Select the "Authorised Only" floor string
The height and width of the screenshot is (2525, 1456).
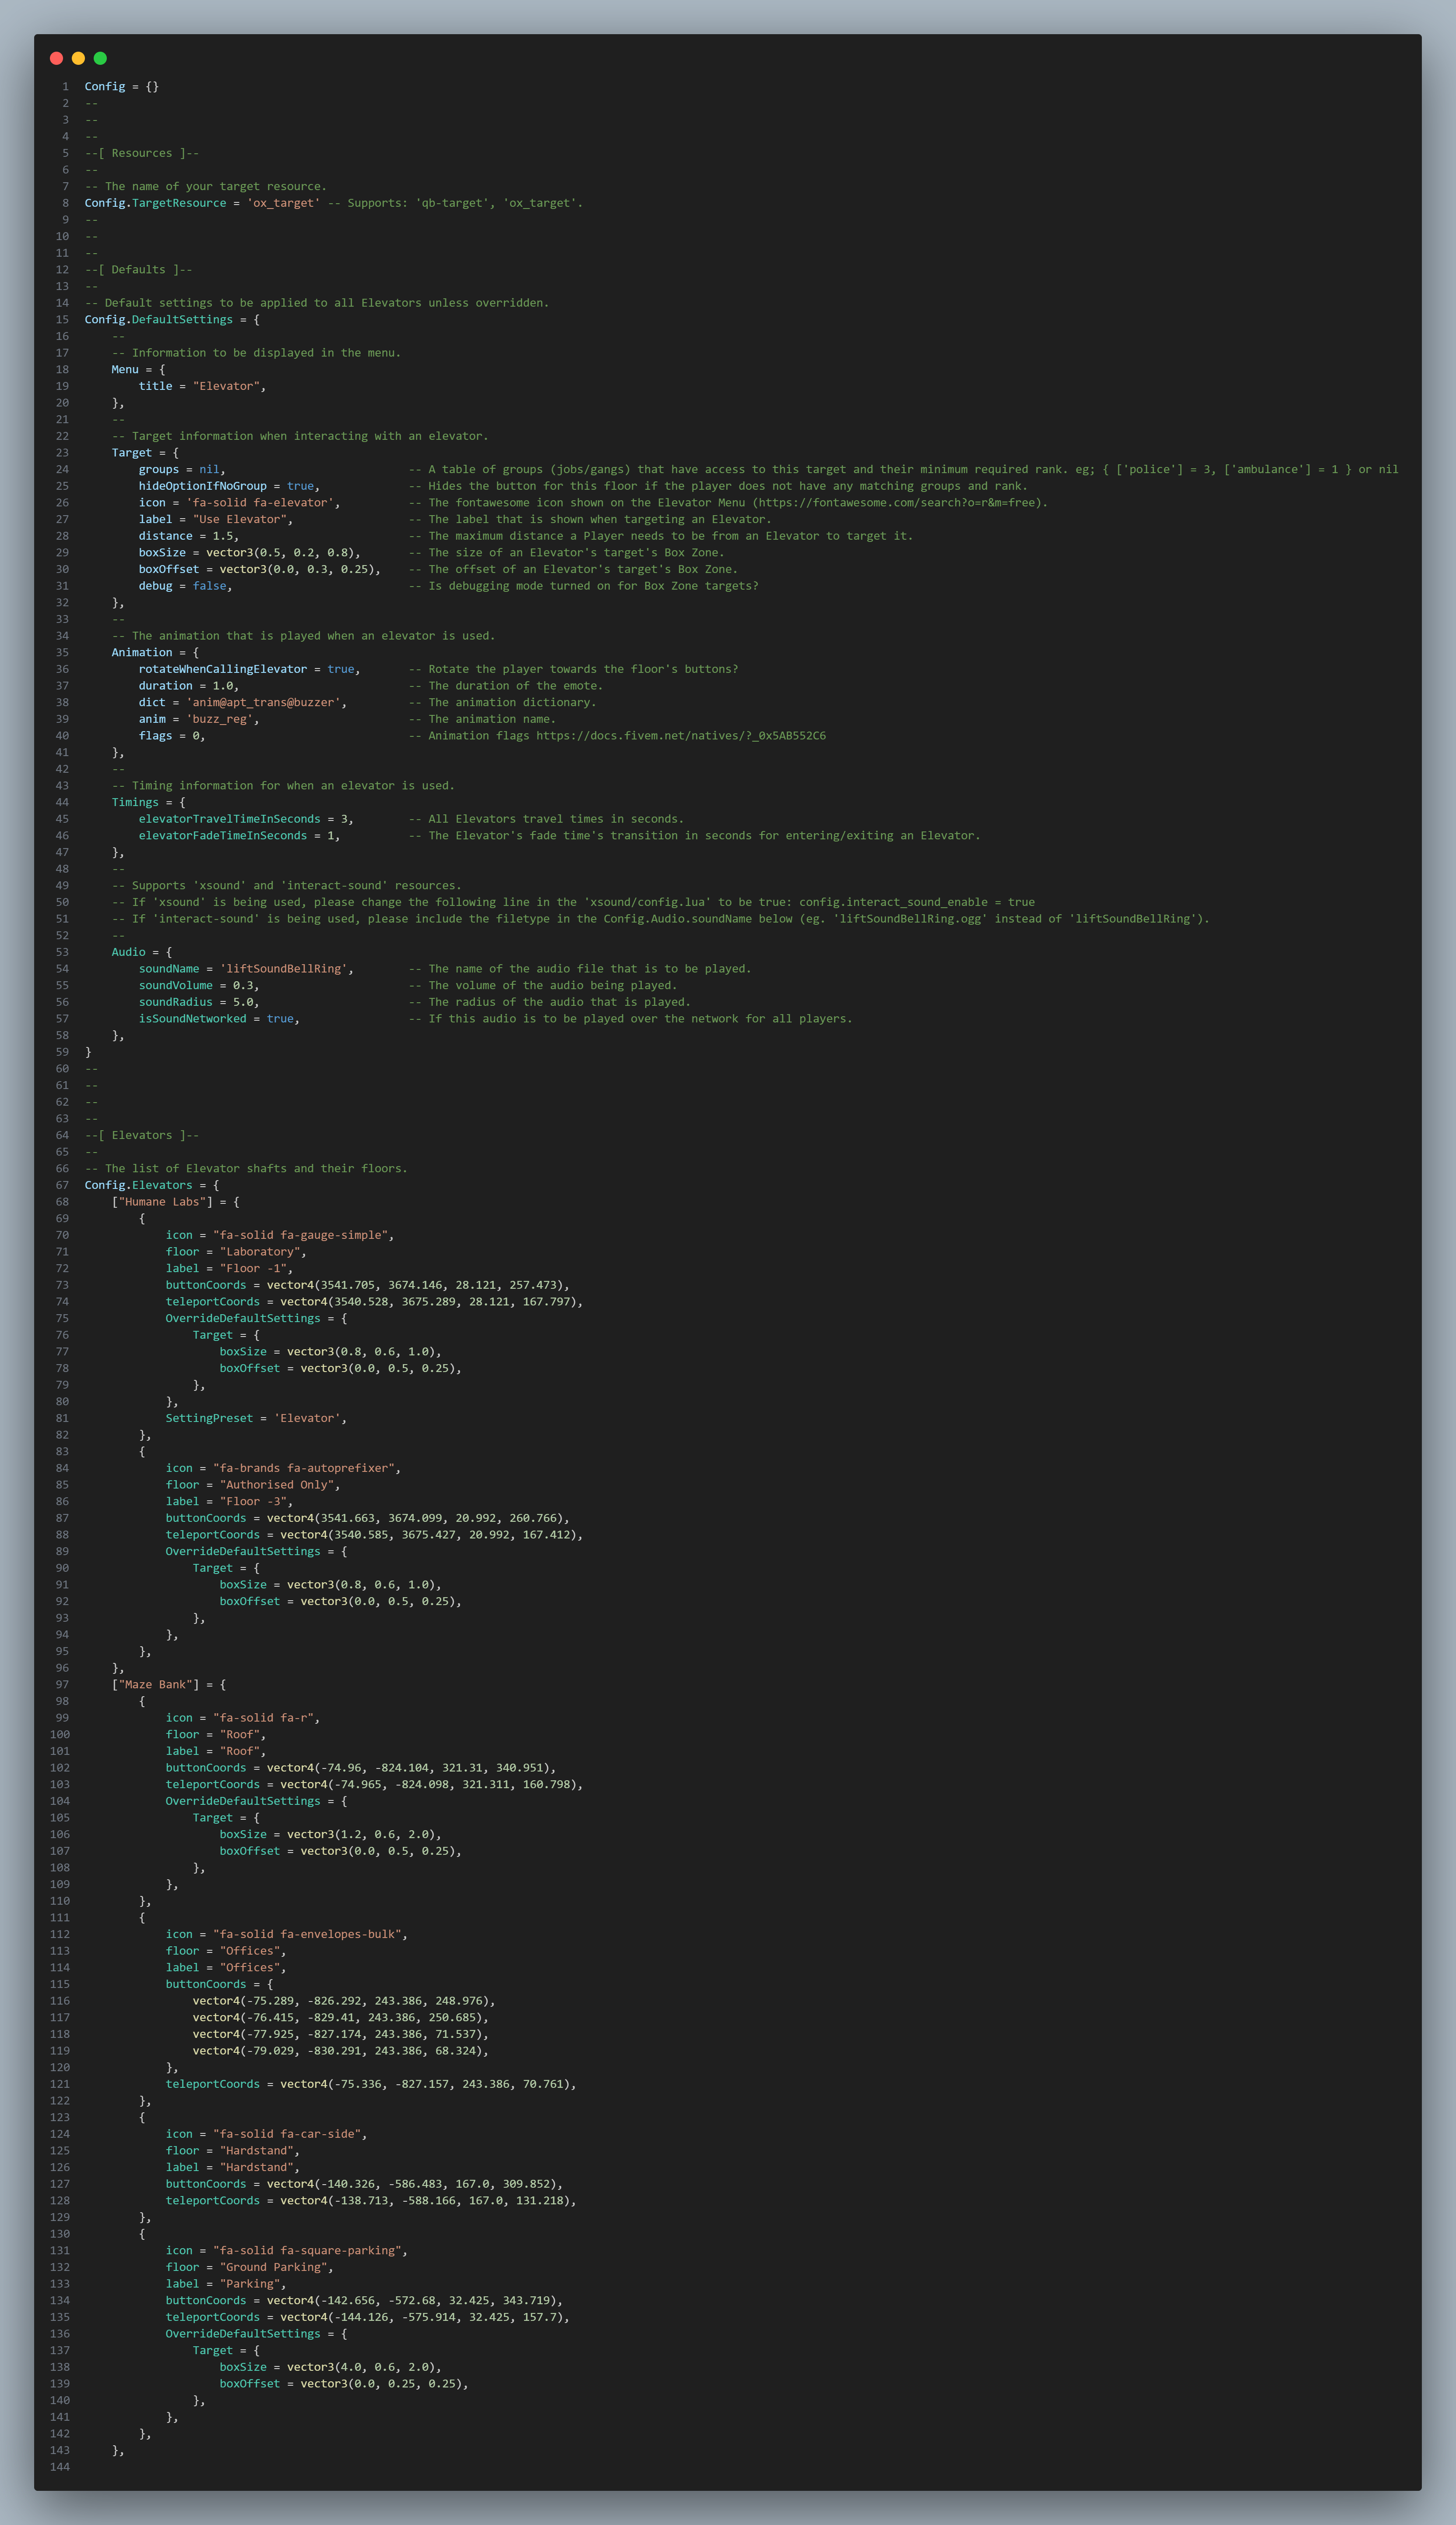[x=277, y=1485]
